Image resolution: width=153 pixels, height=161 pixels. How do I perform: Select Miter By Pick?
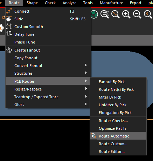coord(118,97)
